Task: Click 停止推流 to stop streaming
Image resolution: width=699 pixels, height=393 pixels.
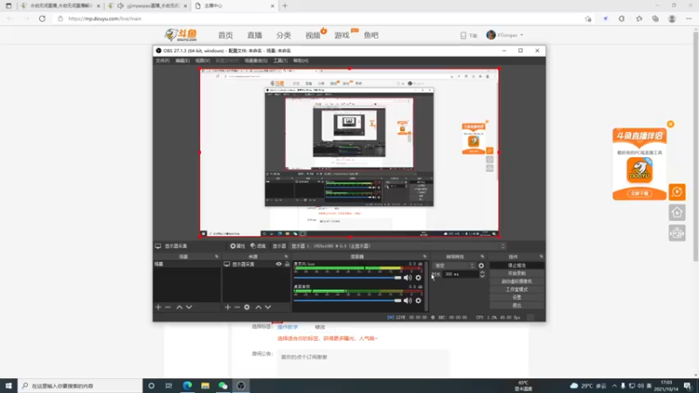Action: coord(516,265)
